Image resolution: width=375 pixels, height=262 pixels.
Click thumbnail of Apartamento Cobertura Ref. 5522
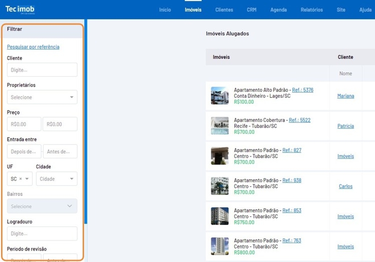point(220,126)
